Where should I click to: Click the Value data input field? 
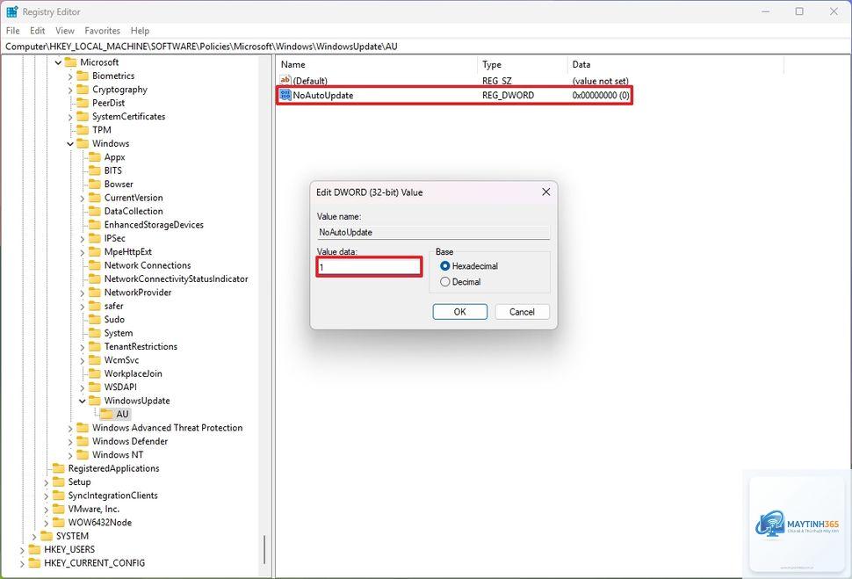(x=369, y=267)
